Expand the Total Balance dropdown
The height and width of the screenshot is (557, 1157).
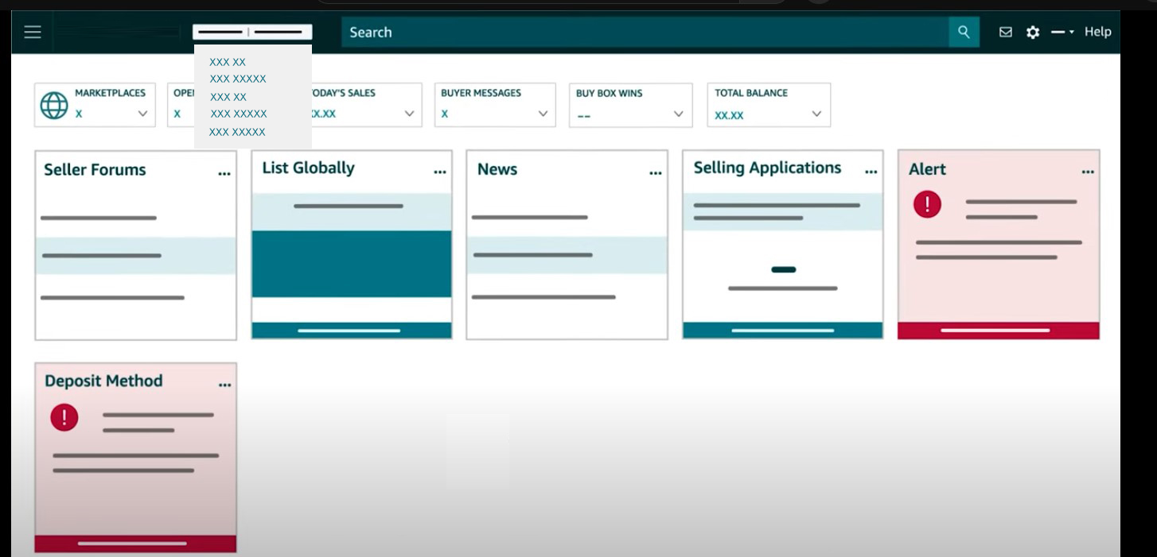pos(816,114)
